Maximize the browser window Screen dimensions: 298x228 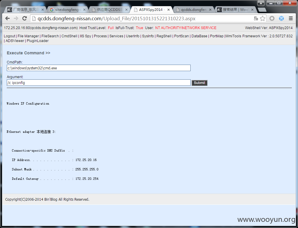(x=279, y=3)
